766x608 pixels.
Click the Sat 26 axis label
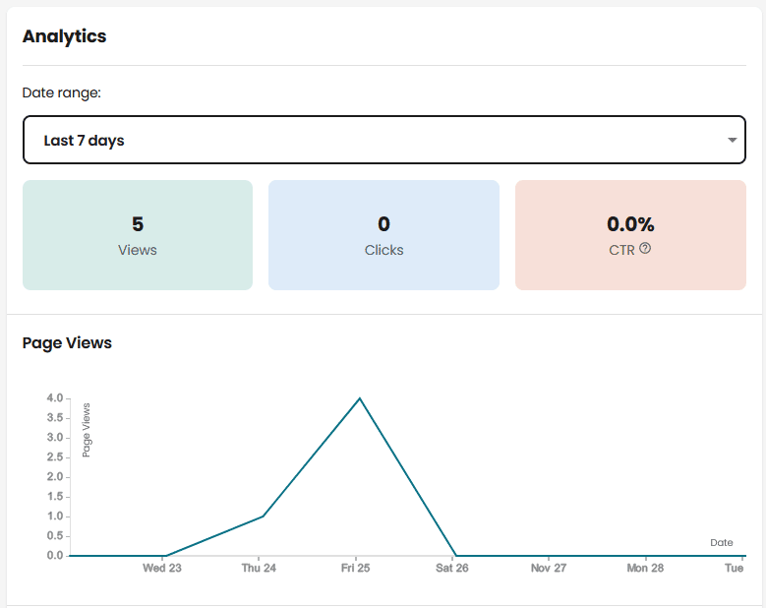(x=452, y=568)
